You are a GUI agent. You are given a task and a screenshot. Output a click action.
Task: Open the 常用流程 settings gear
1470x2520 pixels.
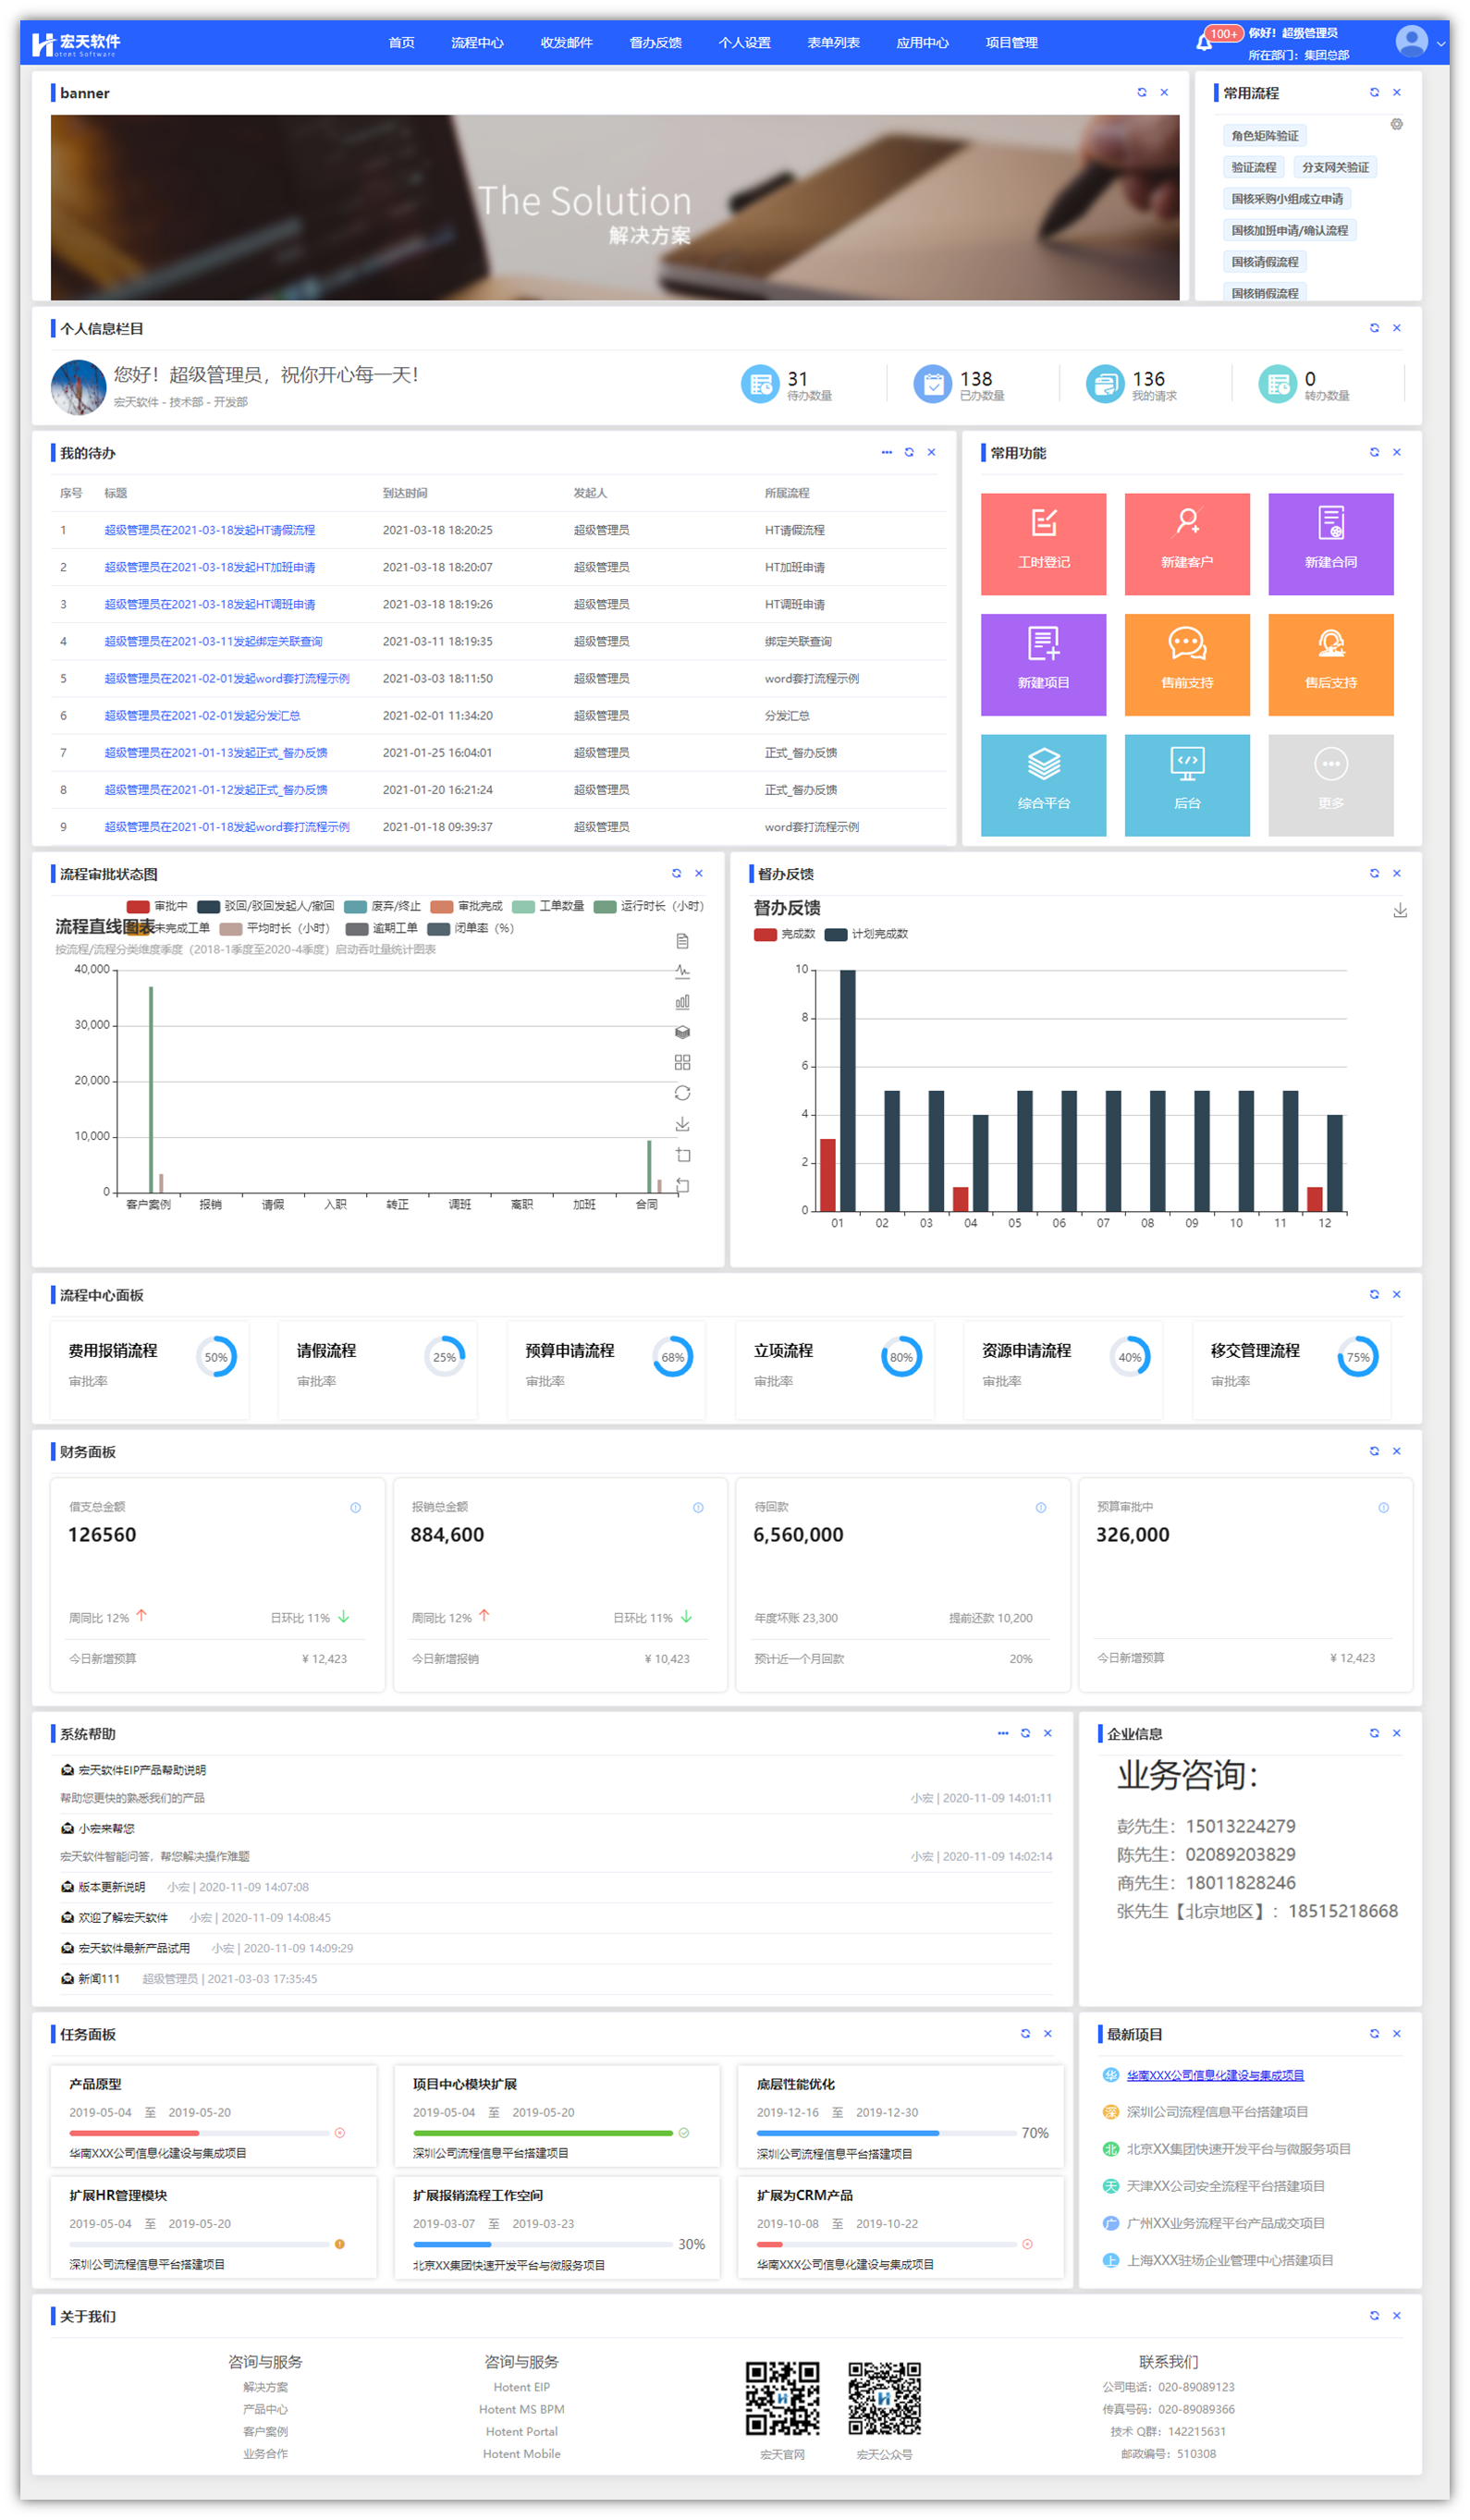click(1396, 124)
